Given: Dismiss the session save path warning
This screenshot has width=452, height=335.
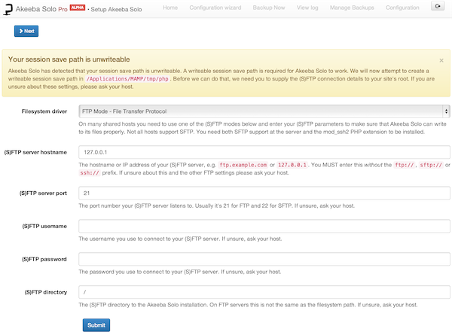Looking at the screenshot, I should click(x=441, y=60).
